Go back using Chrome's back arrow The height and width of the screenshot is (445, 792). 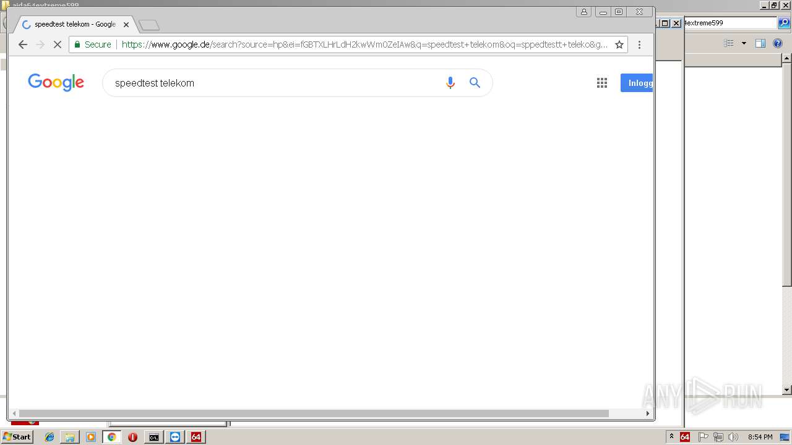23,44
